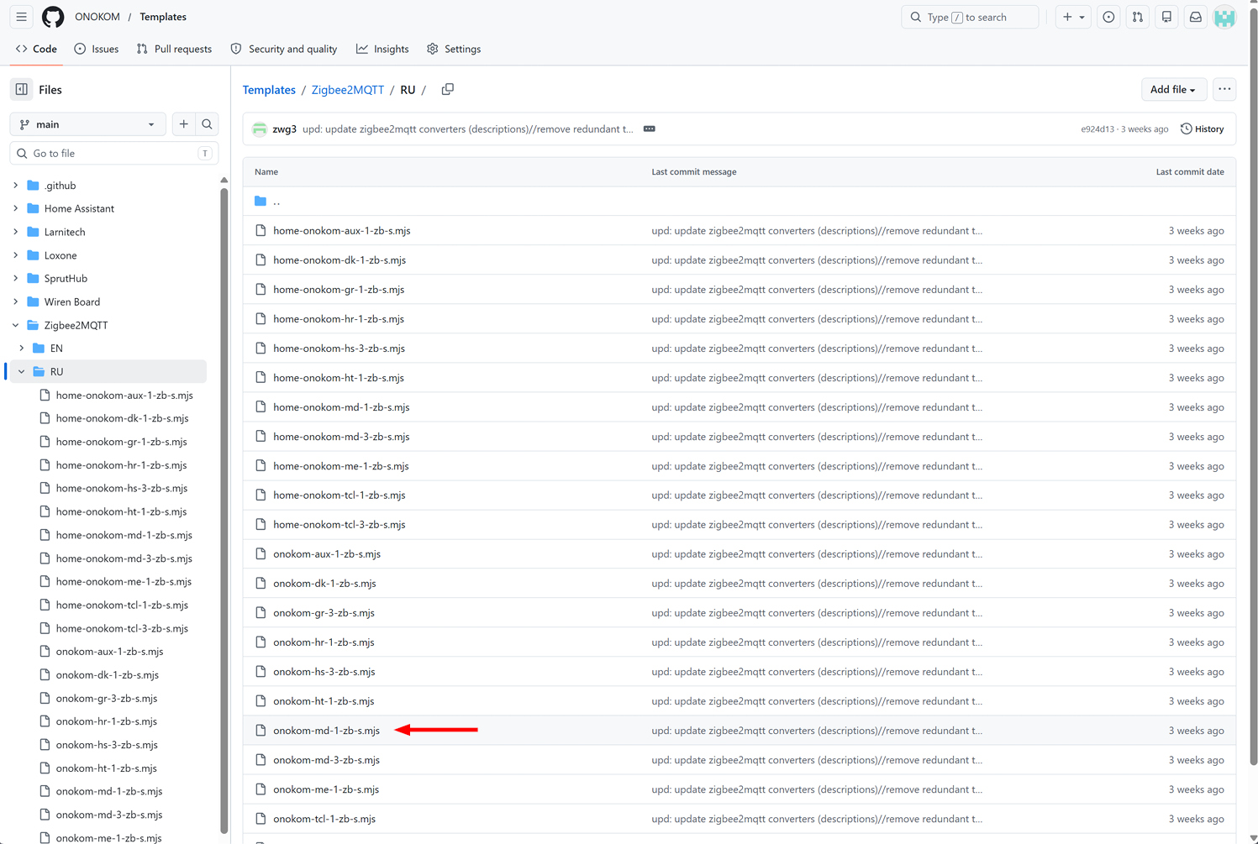Select home-onokom-dk-1-zb-s.mjs in sidebar tree
This screenshot has width=1258, height=844.
click(123, 418)
